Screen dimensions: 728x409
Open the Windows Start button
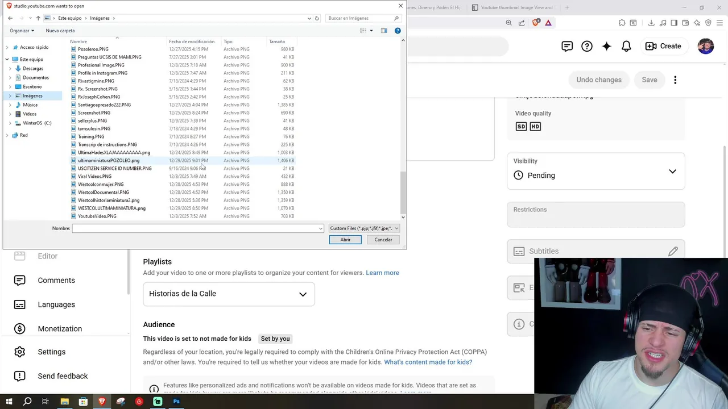point(9,402)
